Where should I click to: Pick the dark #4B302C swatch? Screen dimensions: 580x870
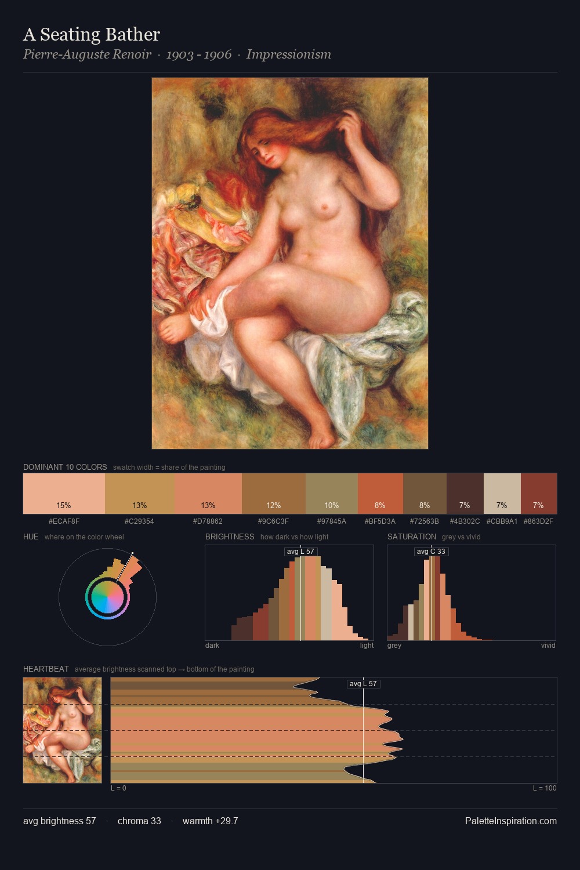pos(465,494)
